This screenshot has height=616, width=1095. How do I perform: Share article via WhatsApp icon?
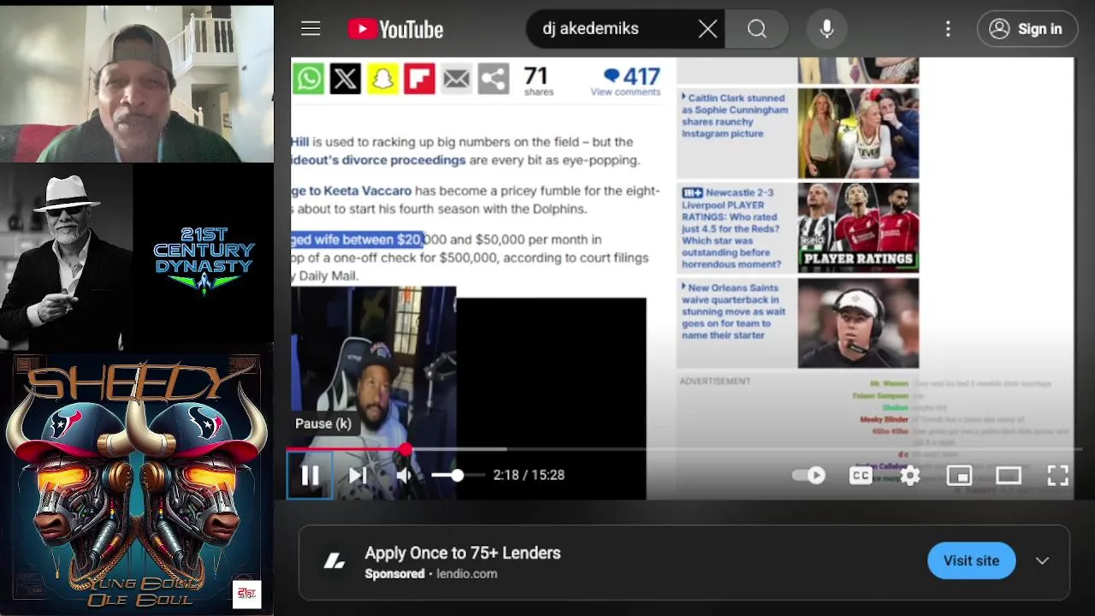[309, 79]
